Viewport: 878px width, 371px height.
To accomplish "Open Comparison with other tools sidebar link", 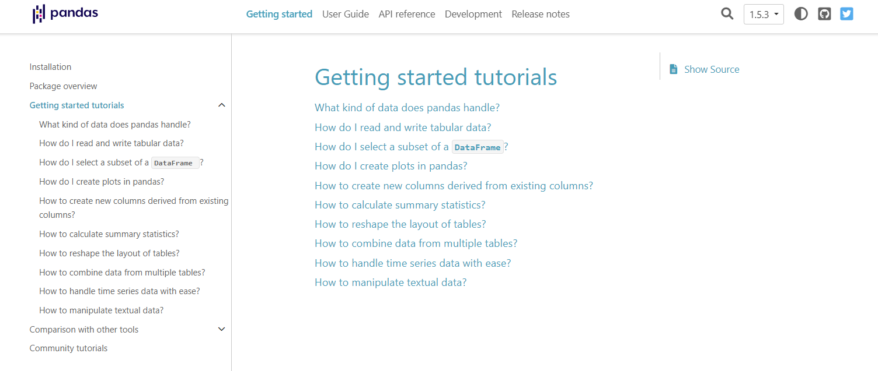I will (84, 330).
